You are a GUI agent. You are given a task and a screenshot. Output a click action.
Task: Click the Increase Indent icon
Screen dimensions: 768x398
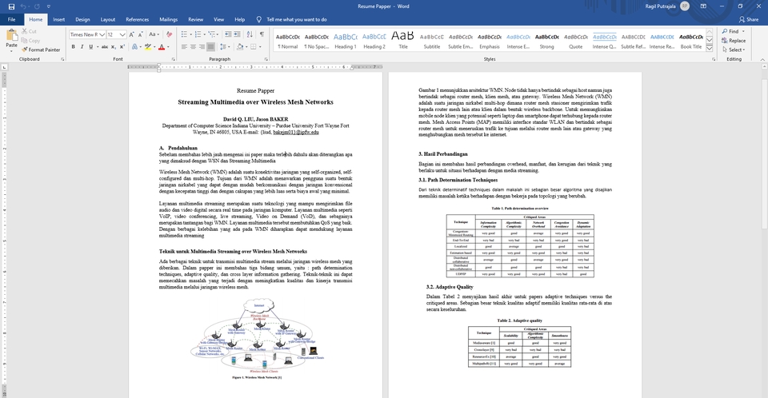[x=237, y=34]
